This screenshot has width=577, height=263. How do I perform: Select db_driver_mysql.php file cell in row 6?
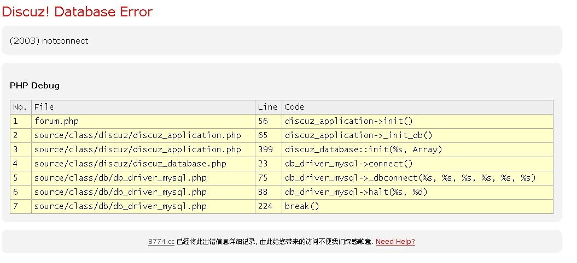(143, 193)
